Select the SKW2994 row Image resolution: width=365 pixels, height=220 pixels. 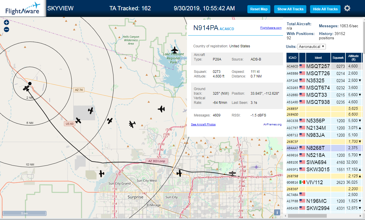(324, 208)
